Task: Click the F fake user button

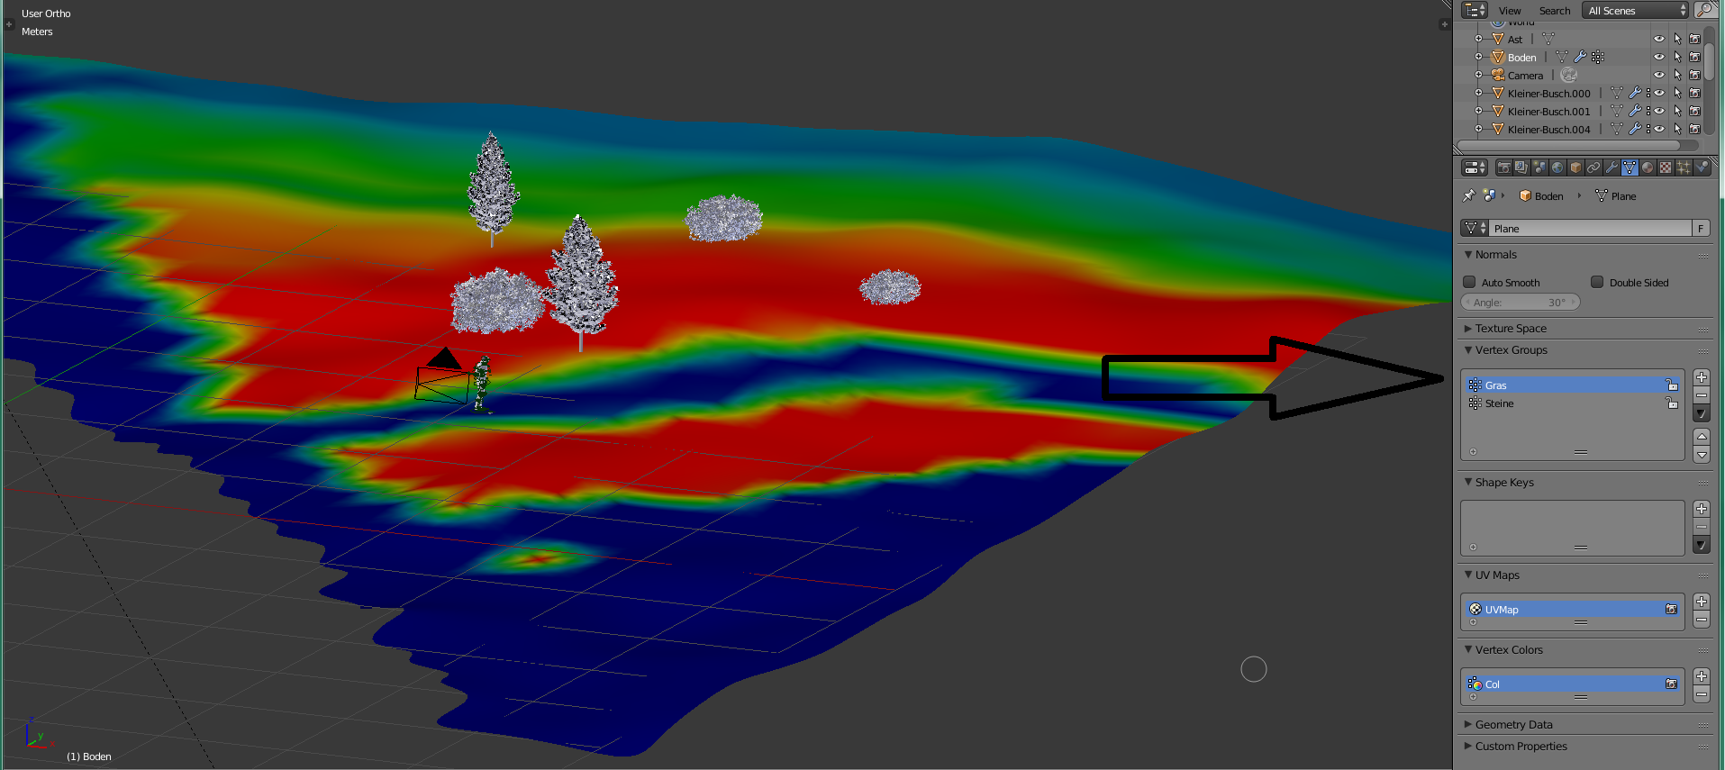Action: [x=1701, y=229]
